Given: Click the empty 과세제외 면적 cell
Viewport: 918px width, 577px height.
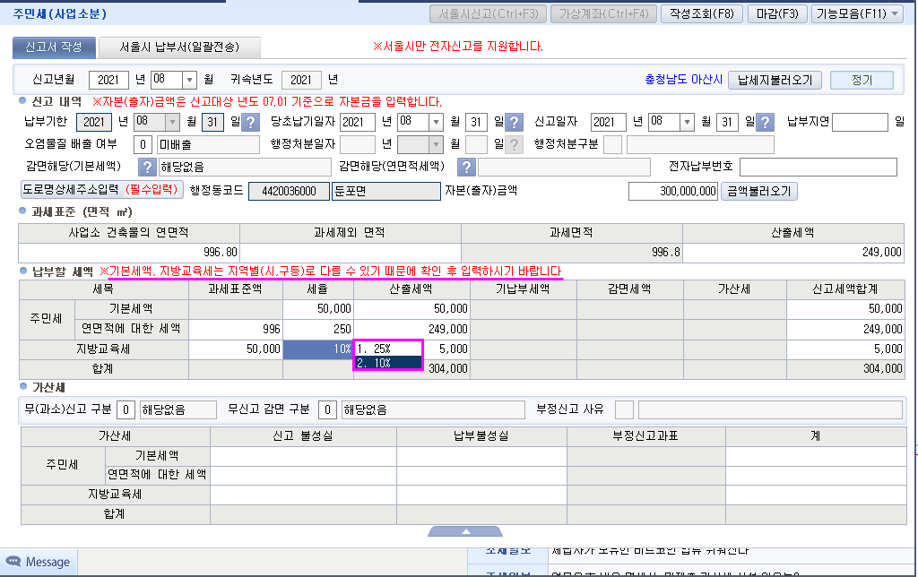Looking at the screenshot, I should (351, 253).
